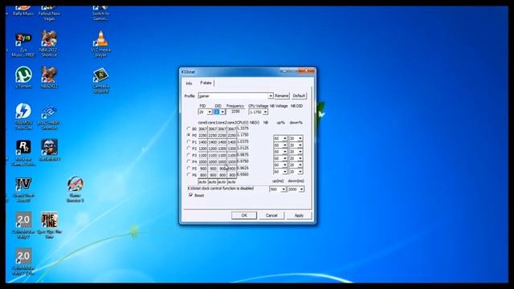Open the topmost down% dropdown
The image size is (514, 289).
click(296, 139)
